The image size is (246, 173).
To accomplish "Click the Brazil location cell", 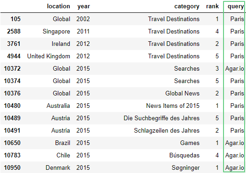I will click(62, 143).
